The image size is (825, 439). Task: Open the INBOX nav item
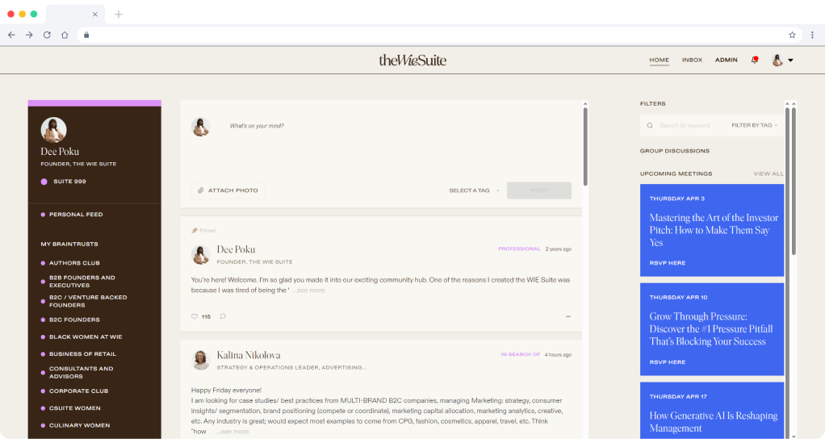click(x=692, y=60)
